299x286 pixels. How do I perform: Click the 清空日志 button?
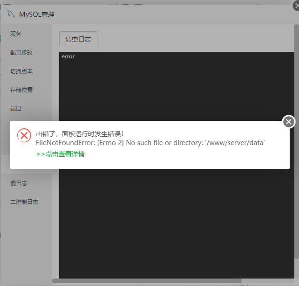78,39
